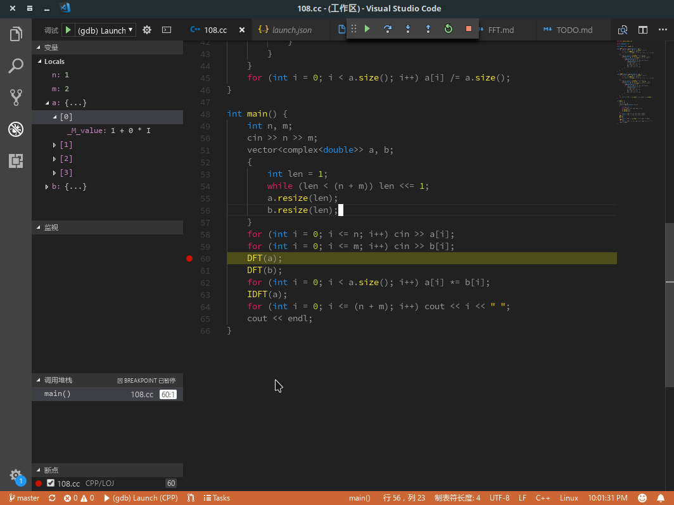Image resolution: width=674 pixels, height=505 pixels.
Task: Click the master branch in status bar
Action: [x=24, y=498]
